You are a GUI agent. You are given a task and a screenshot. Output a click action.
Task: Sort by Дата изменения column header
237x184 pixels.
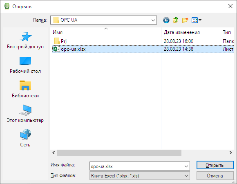pos(190,32)
